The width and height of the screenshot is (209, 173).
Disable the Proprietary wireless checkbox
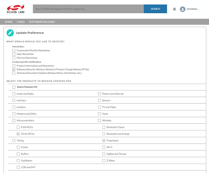coord(104,141)
